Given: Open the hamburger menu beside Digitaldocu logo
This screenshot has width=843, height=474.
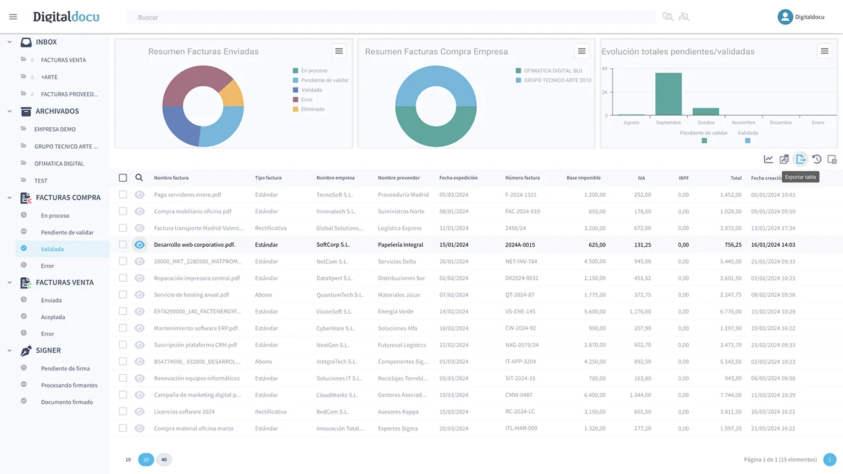Looking at the screenshot, I should (x=13, y=17).
